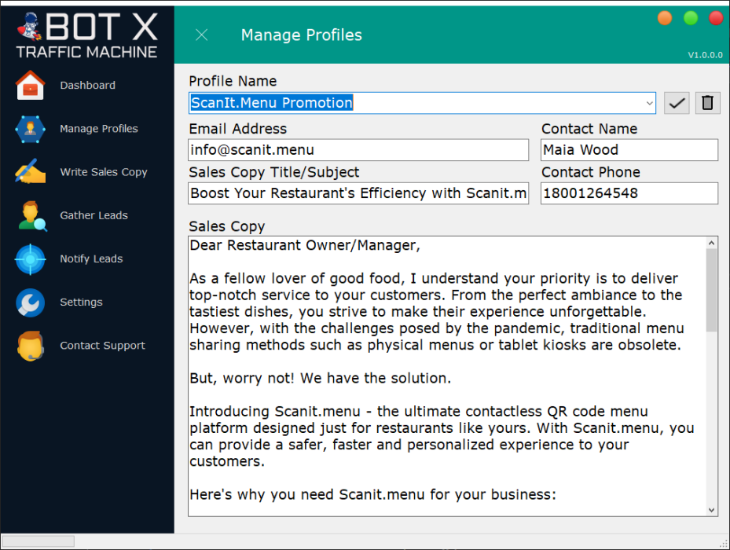Click the down arrow on the Sales Copy scrollbar
The width and height of the screenshot is (730, 550).
(x=712, y=508)
